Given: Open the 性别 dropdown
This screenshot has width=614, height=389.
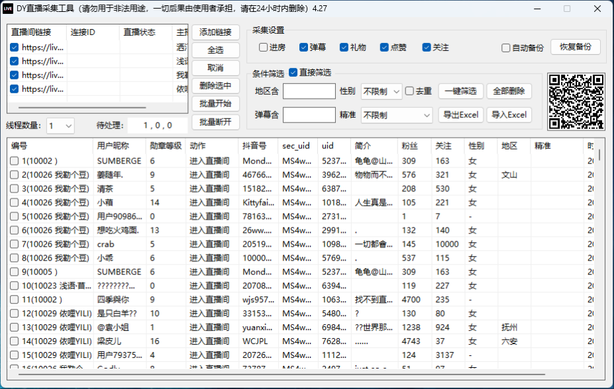Looking at the screenshot, I should (x=382, y=91).
